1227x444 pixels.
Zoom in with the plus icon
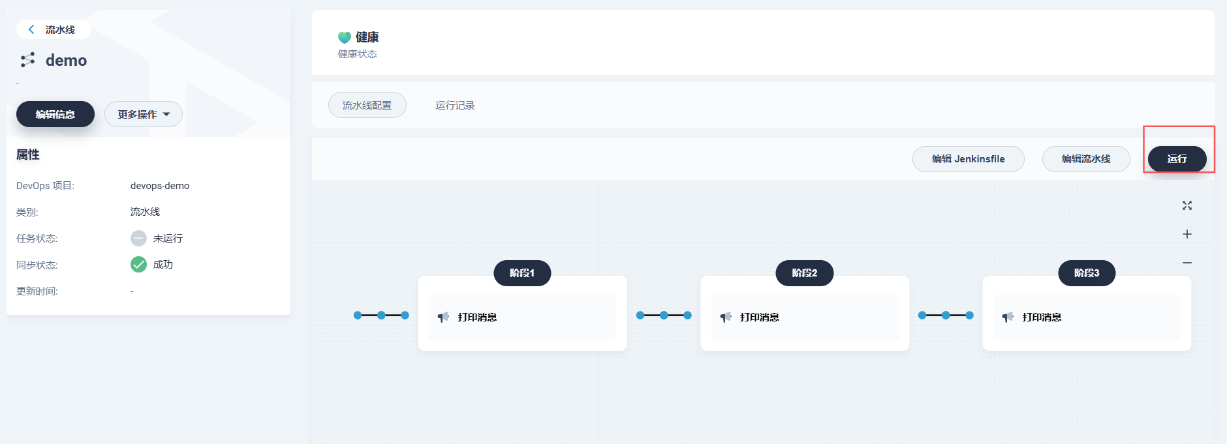pyautogui.click(x=1187, y=234)
